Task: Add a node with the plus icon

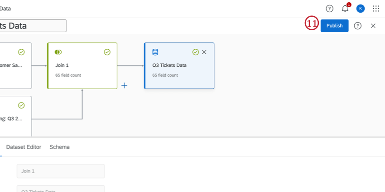Action: point(124,85)
